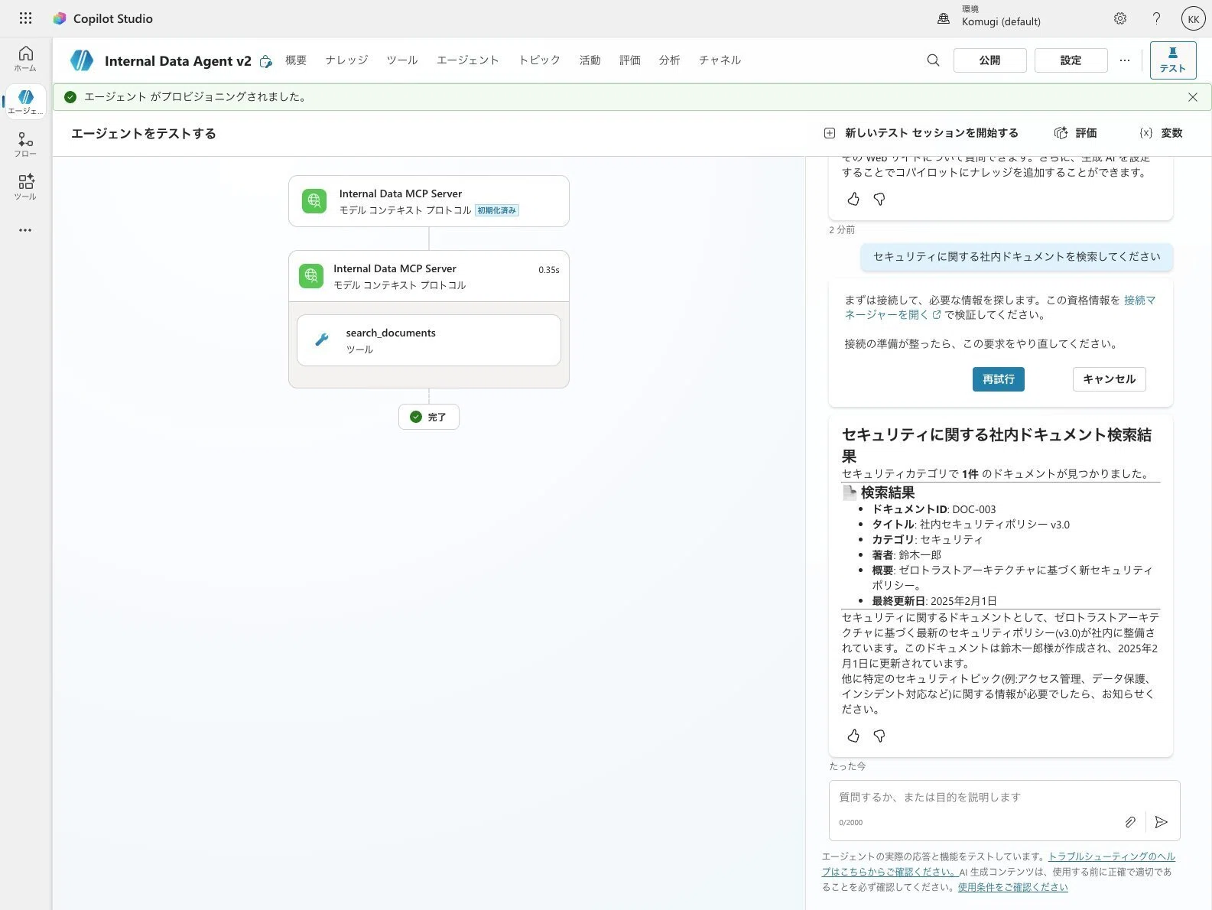
Task: Open 変数 variables button
Action: pyautogui.click(x=1161, y=133)
